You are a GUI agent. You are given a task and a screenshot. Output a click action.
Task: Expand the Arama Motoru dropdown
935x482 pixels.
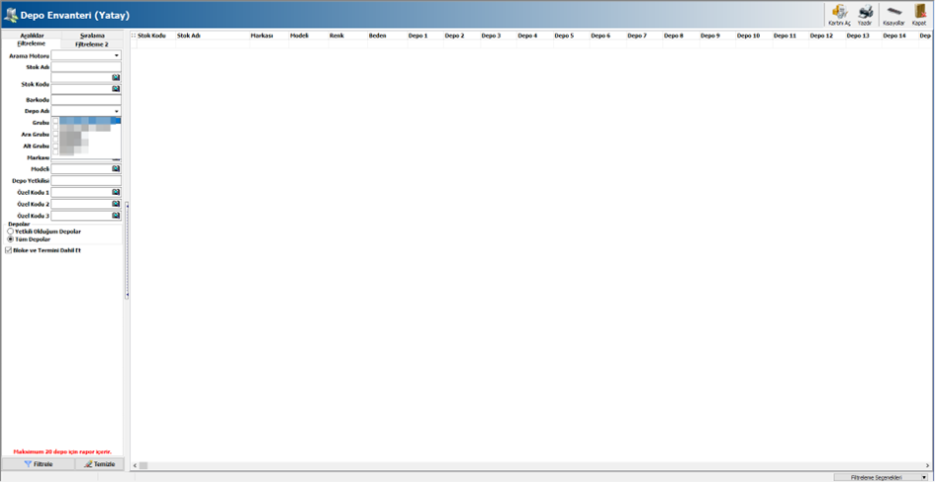(x=117, y=54)
